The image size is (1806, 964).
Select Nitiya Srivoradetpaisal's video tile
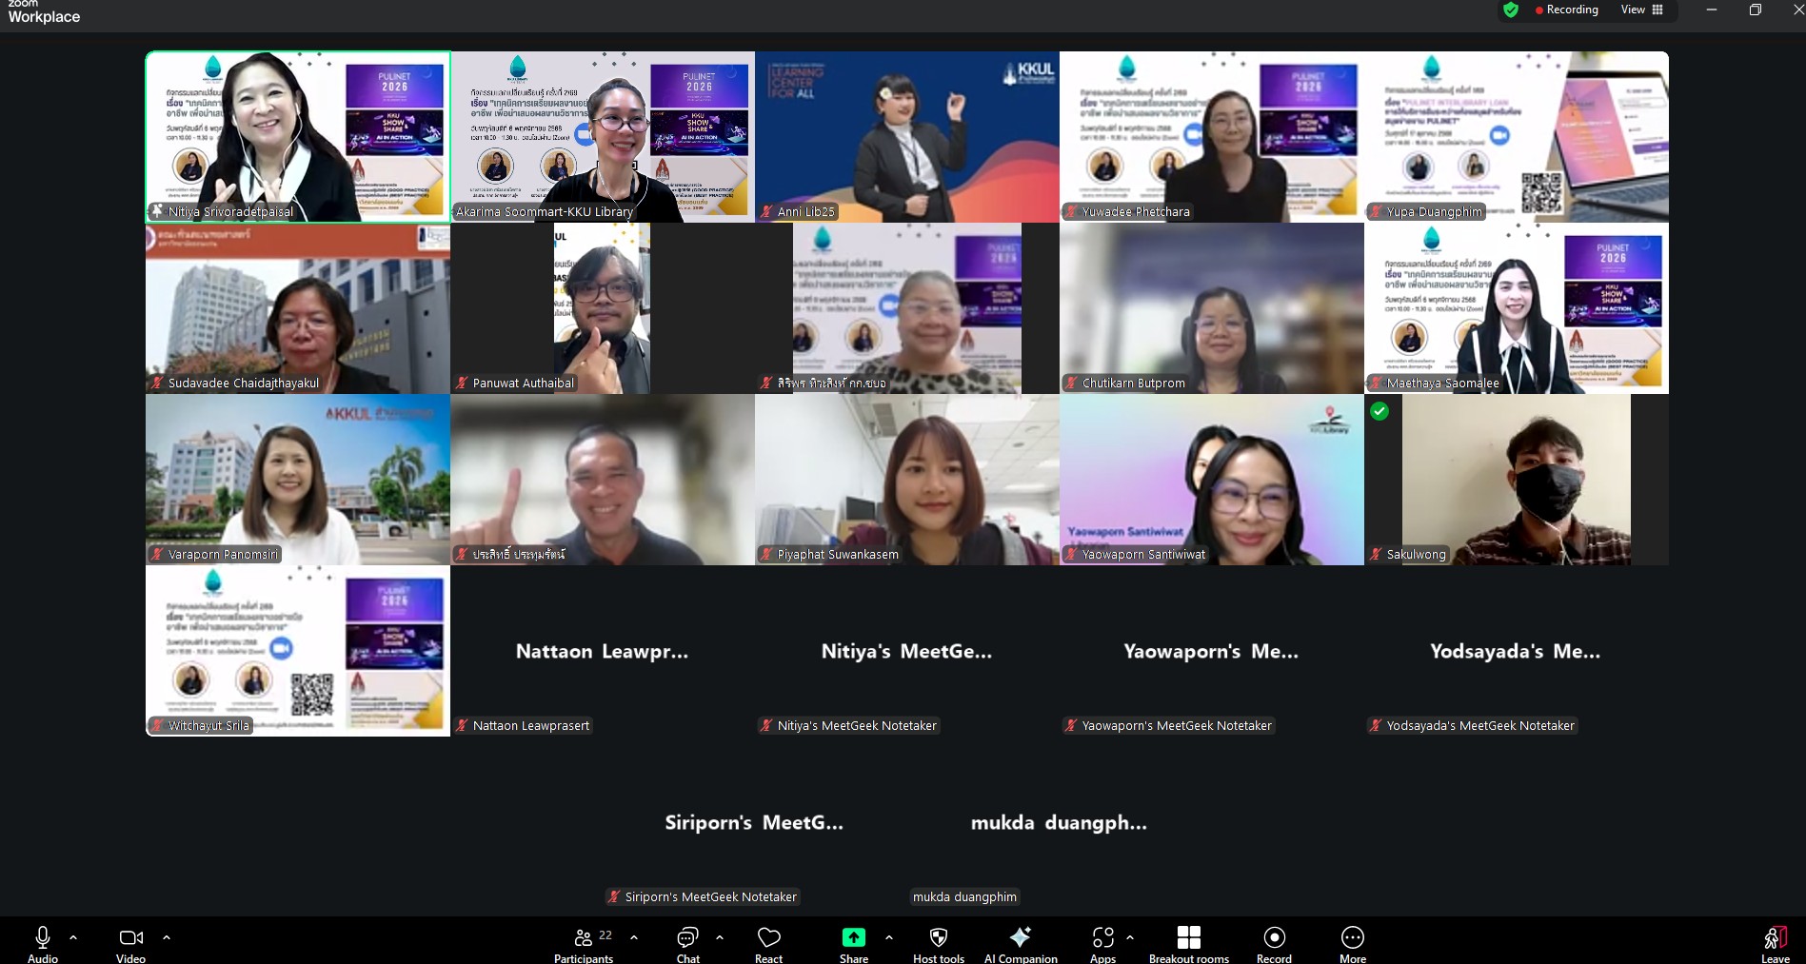click(x=298, y=137)
